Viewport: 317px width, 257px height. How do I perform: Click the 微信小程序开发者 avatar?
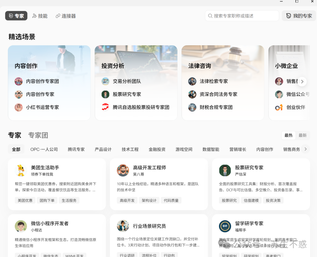[21, 226]
